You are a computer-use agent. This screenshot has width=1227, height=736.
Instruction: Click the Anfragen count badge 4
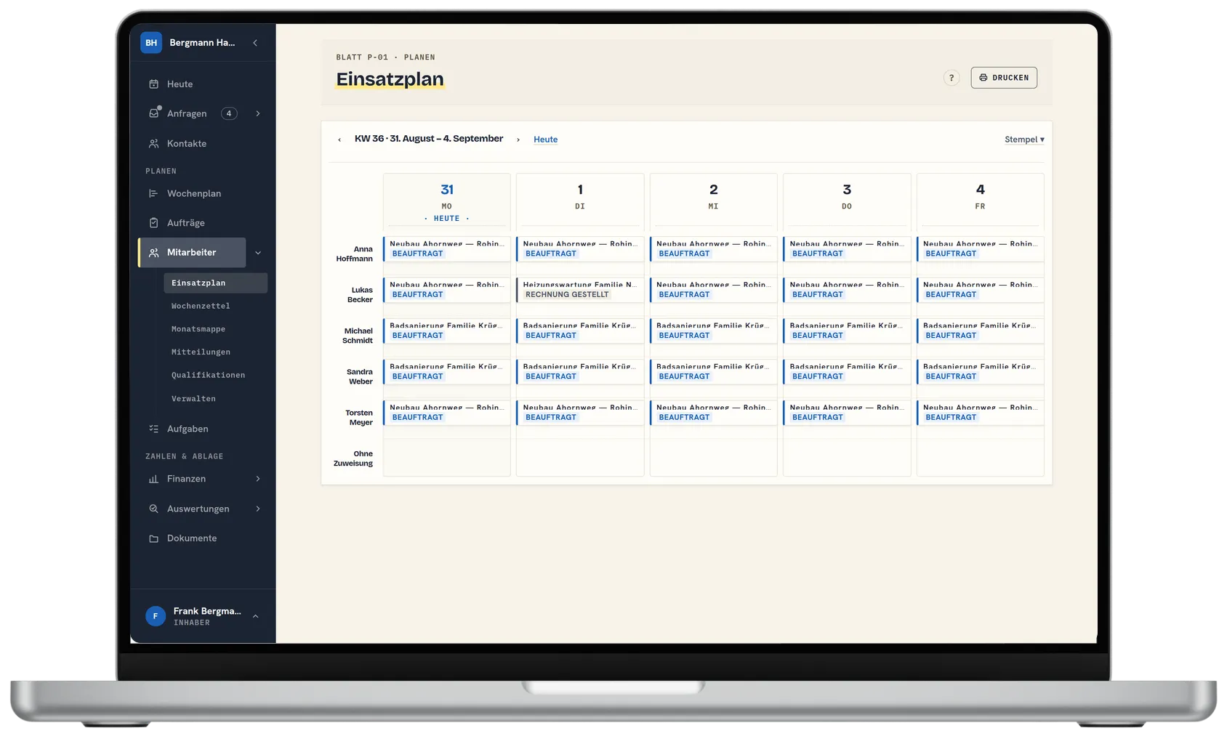[229, 113]
